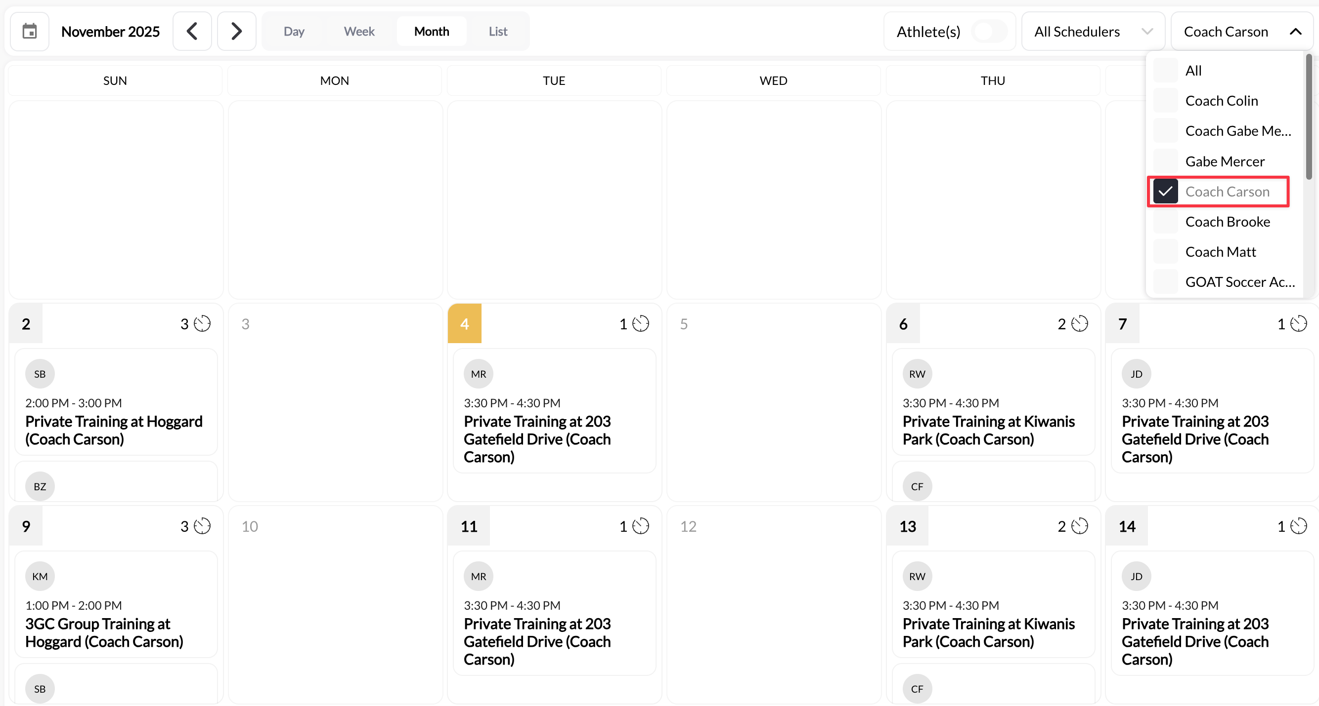Open November 11 Gatefield Drive training event
This screenshot has height=706, width=1319.
(x=555, y=613)
